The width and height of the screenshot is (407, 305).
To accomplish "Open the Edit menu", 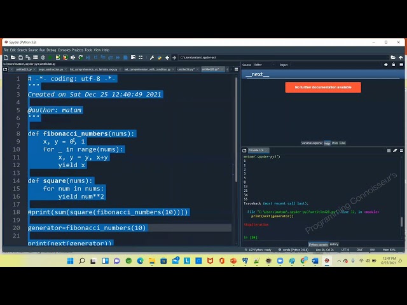I will coord(13,50).
